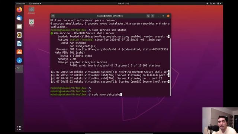Click the 'Memory: 2.6M' line
Image resolution: width=238 pixels, height=134 pixels.
coord(67,59)
